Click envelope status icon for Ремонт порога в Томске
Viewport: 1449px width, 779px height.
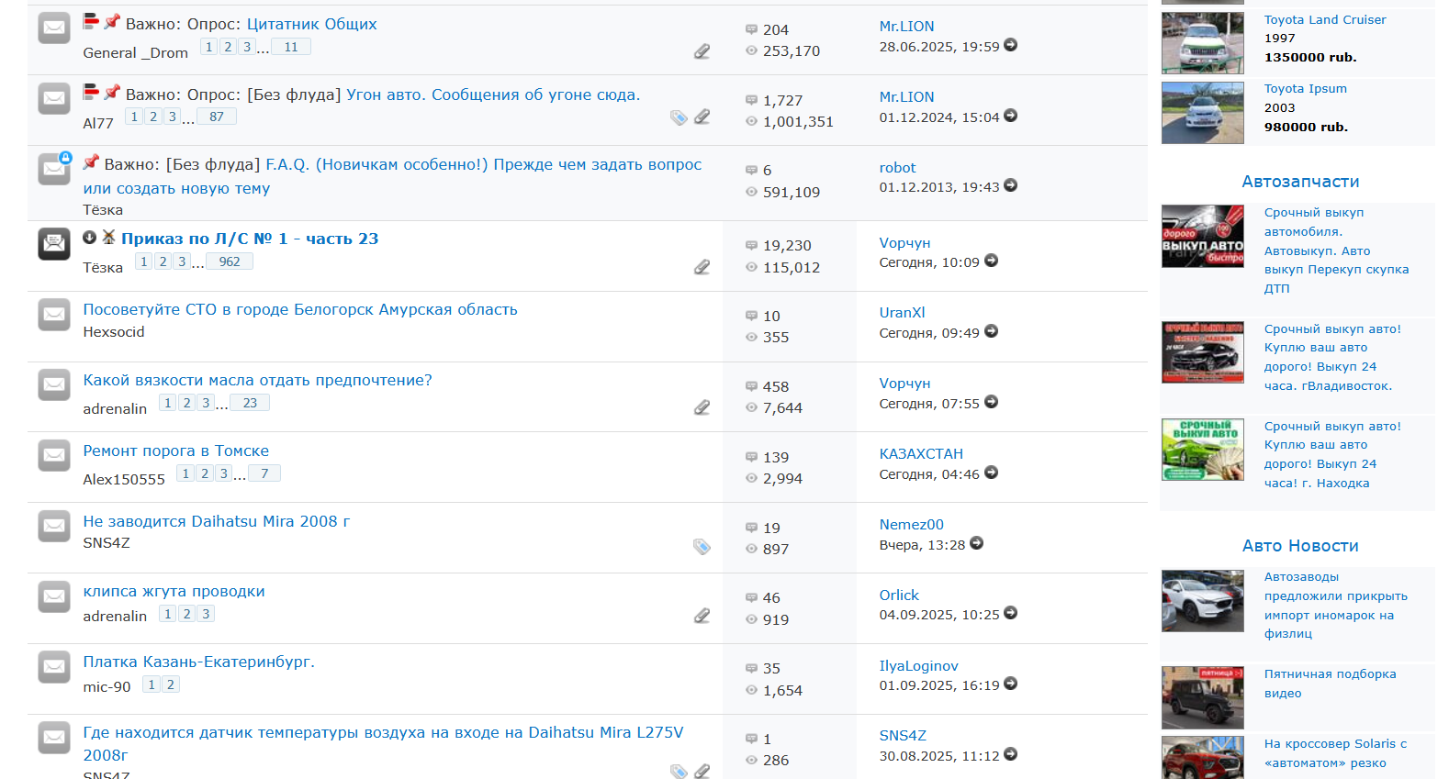(x=54, y=455)
